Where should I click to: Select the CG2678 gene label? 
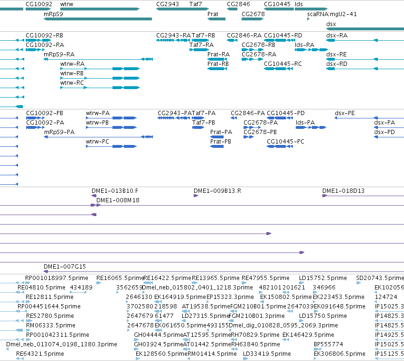click(253, 14)
